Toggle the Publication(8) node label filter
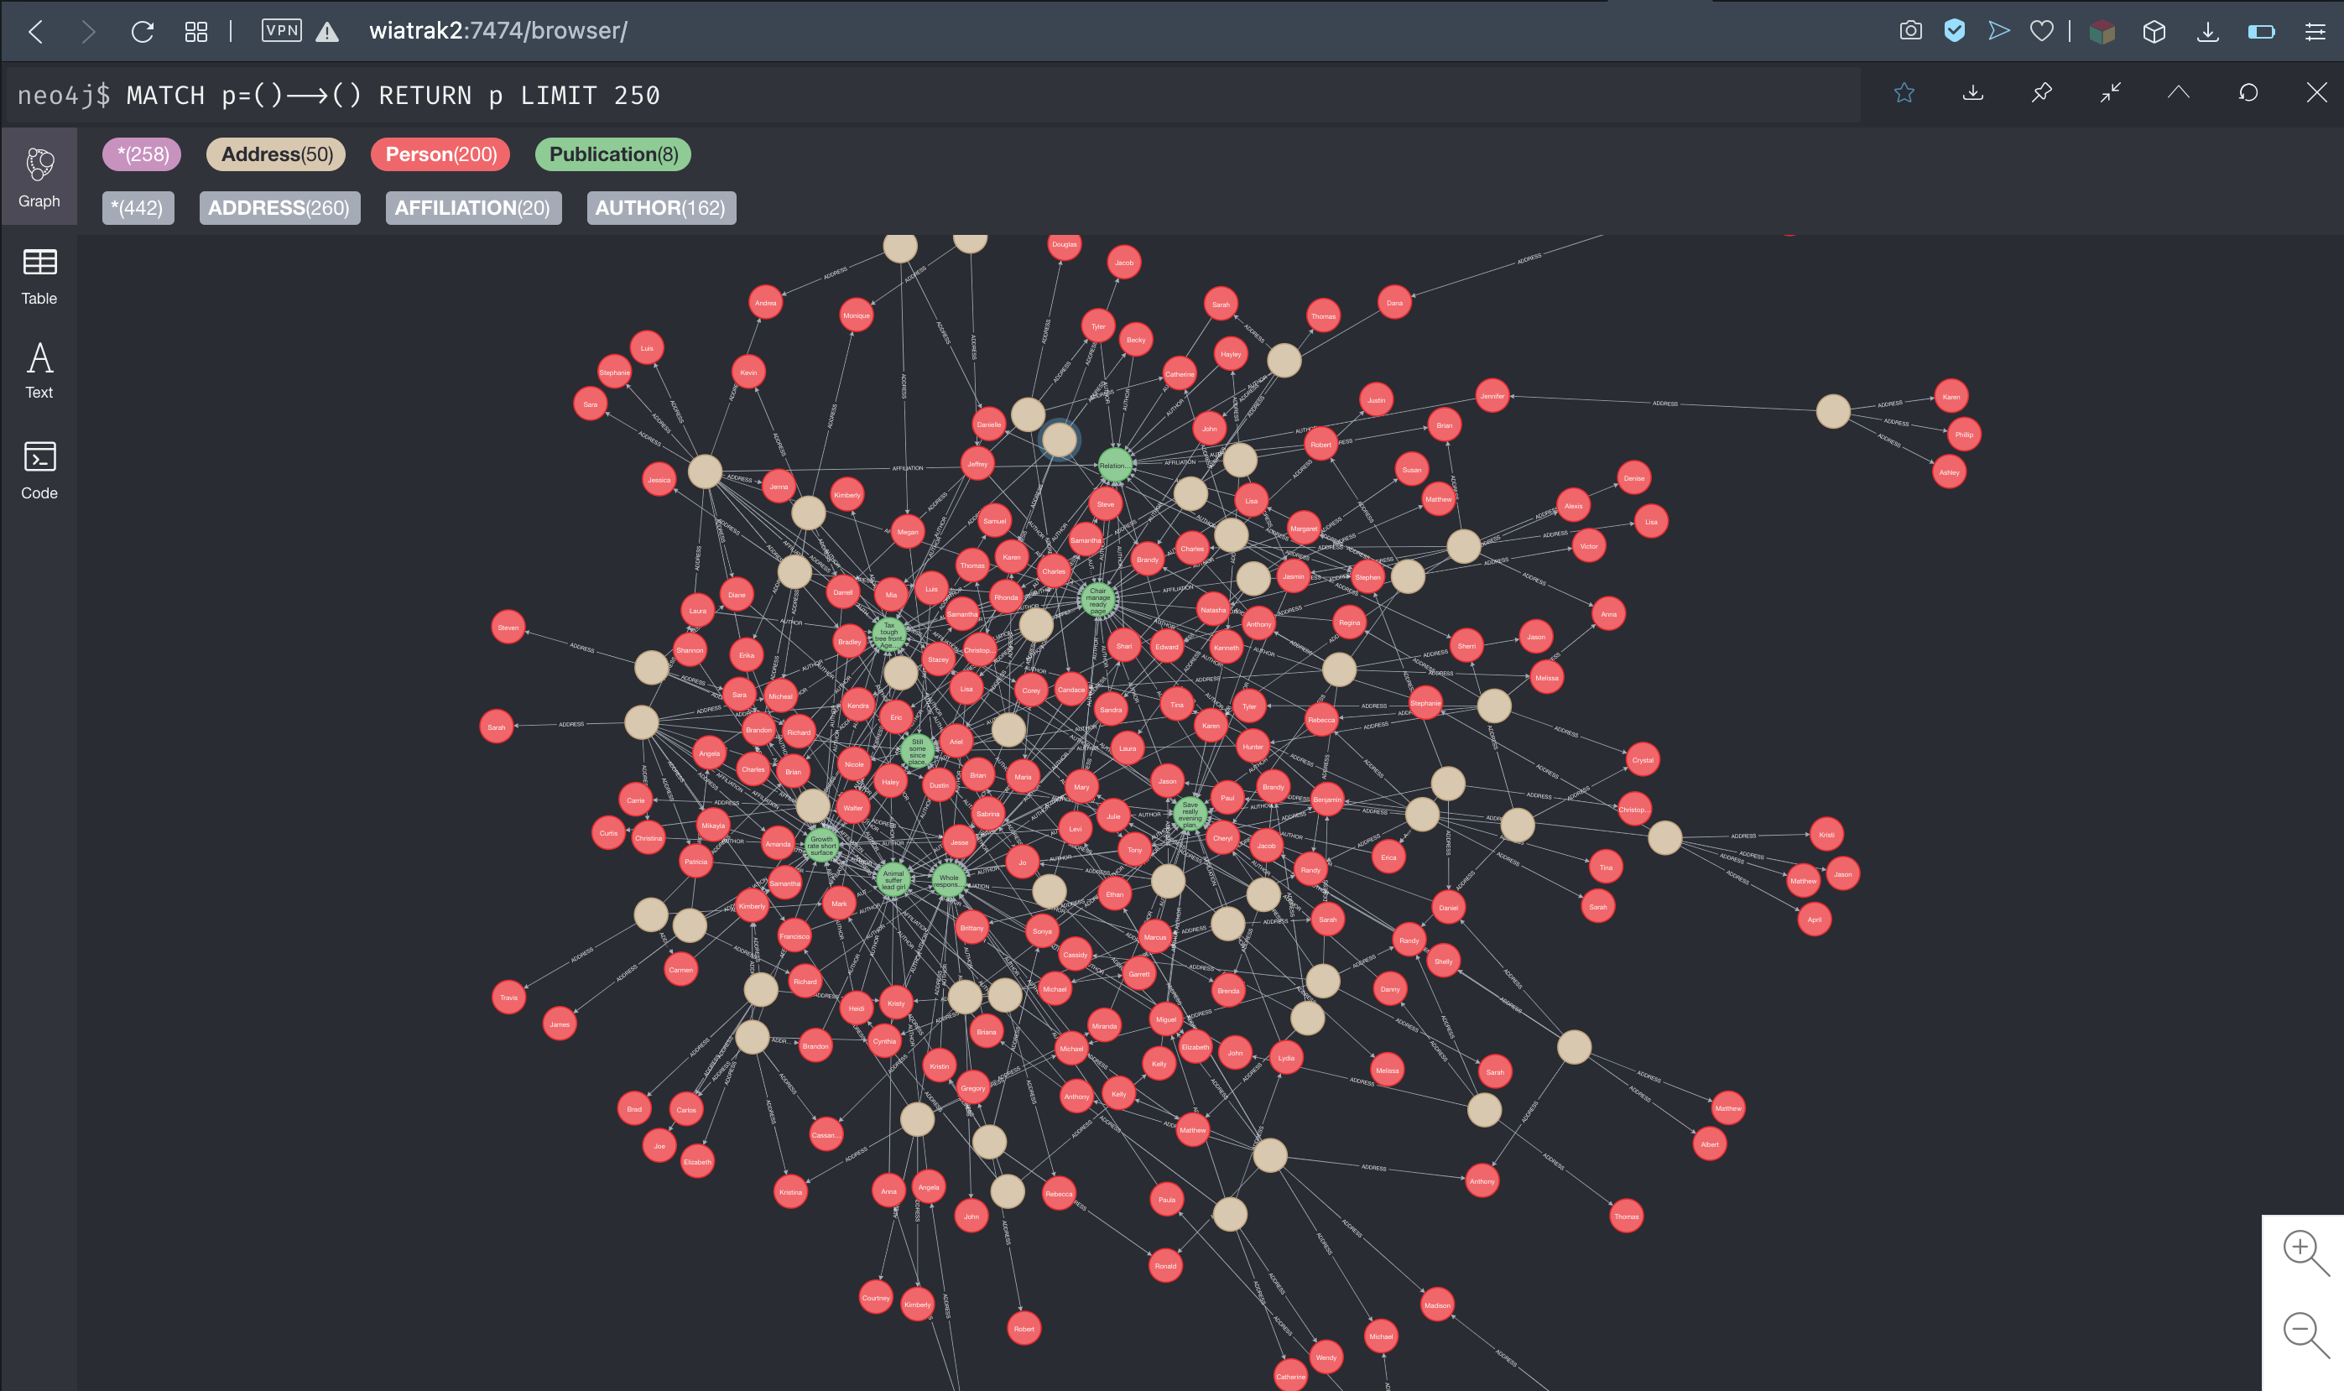Viewport: 2344px width, 1391px height. 612,153
